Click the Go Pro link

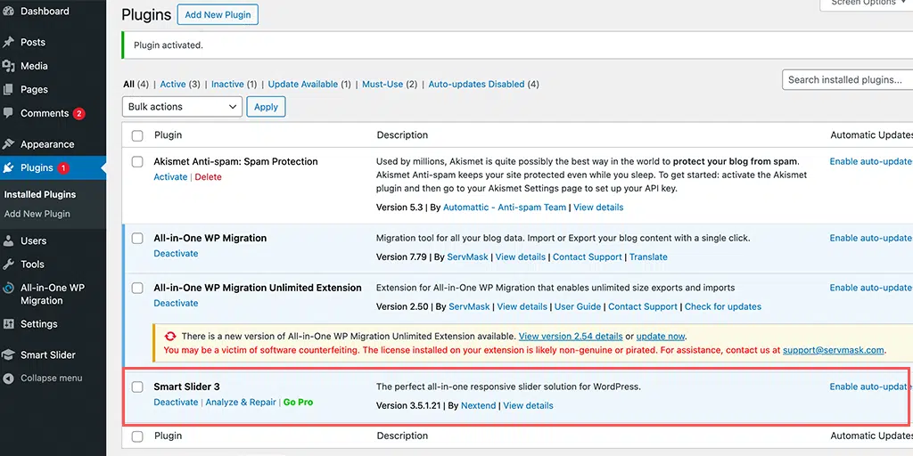(298, 402)
